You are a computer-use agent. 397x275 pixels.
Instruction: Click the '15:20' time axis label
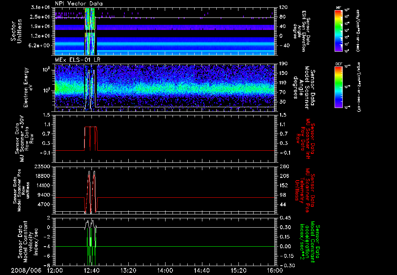point(238,270)
